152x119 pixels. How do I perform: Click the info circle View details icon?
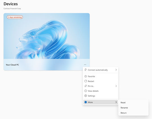pos(86,91)
